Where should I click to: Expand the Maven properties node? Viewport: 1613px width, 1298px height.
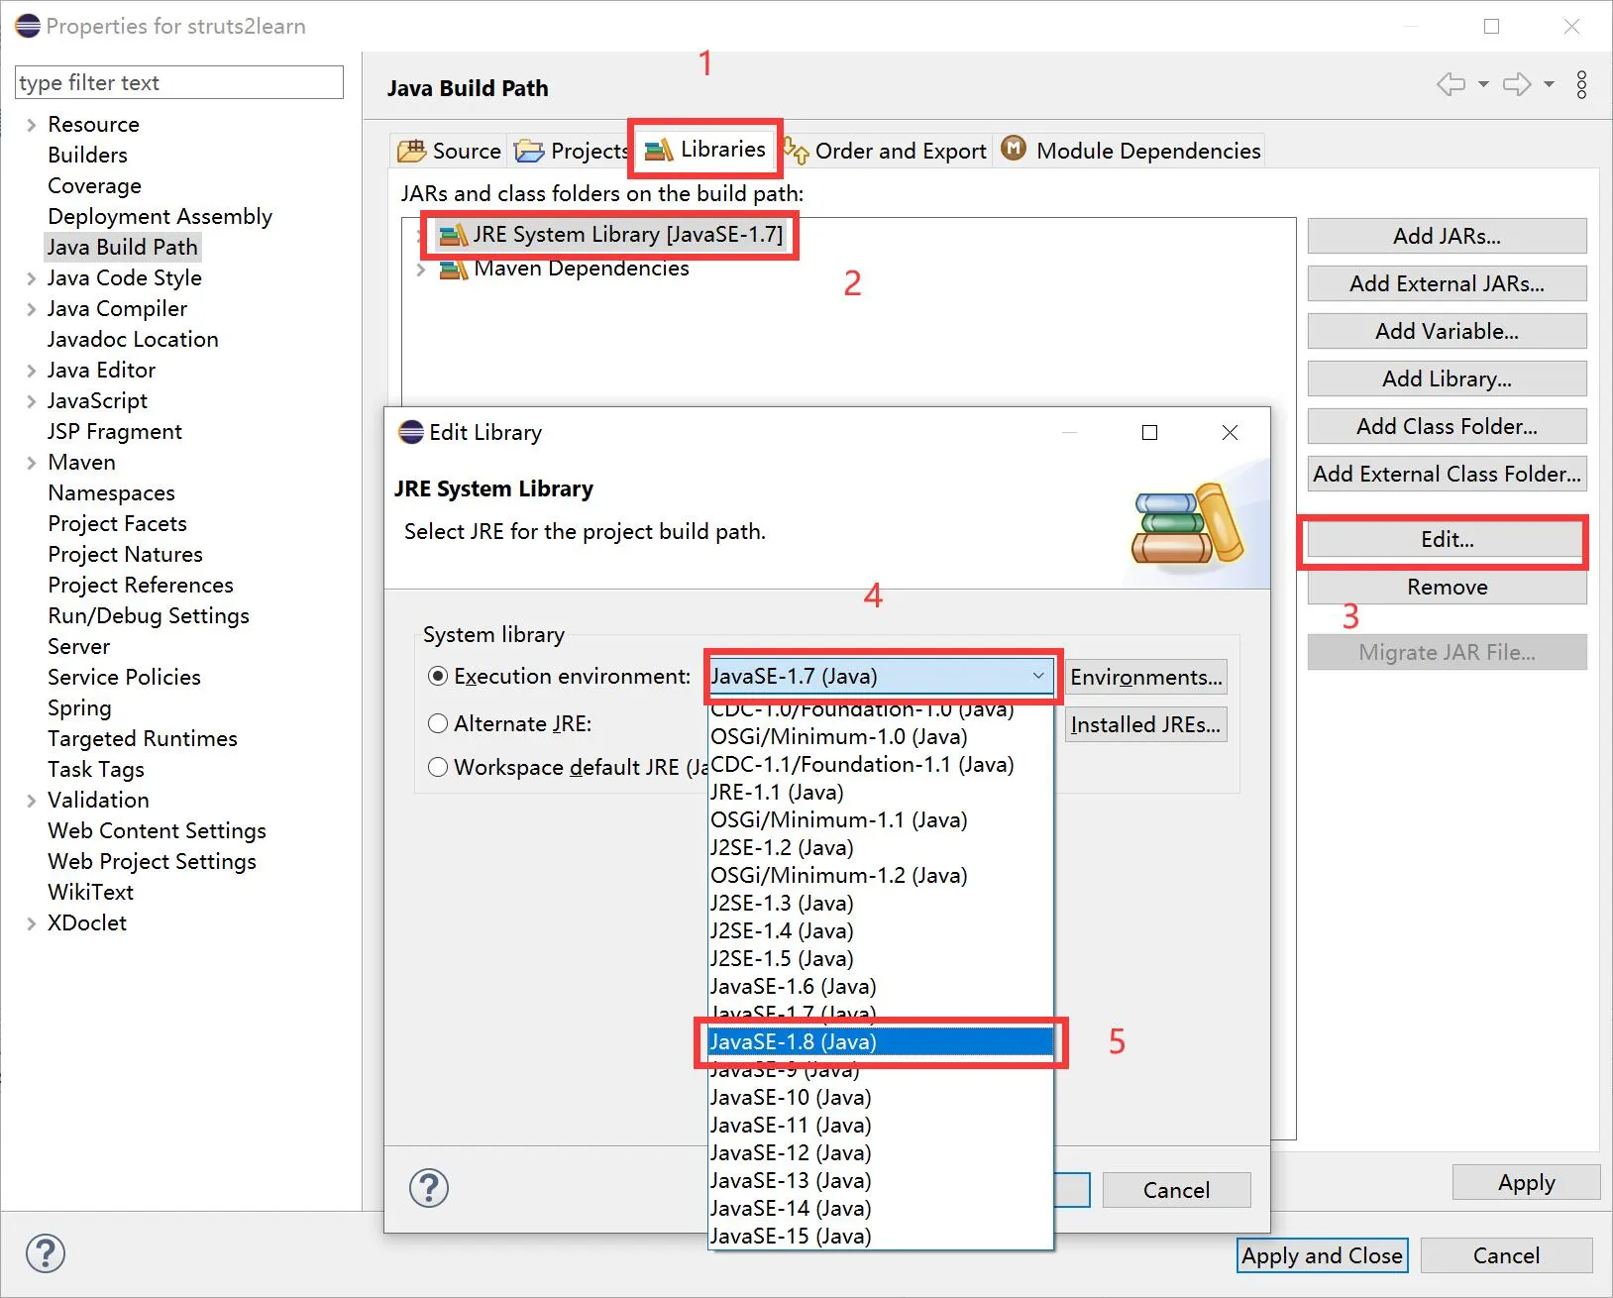31,463
